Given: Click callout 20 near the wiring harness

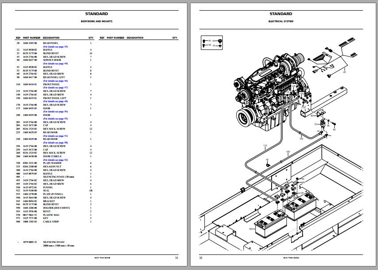Looking at the screenshot, I should [x=344, y=72].
